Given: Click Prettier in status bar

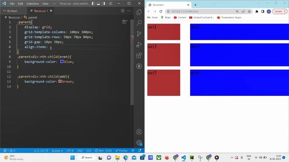Looking at the screenshot, I should (x=121, y=151).
